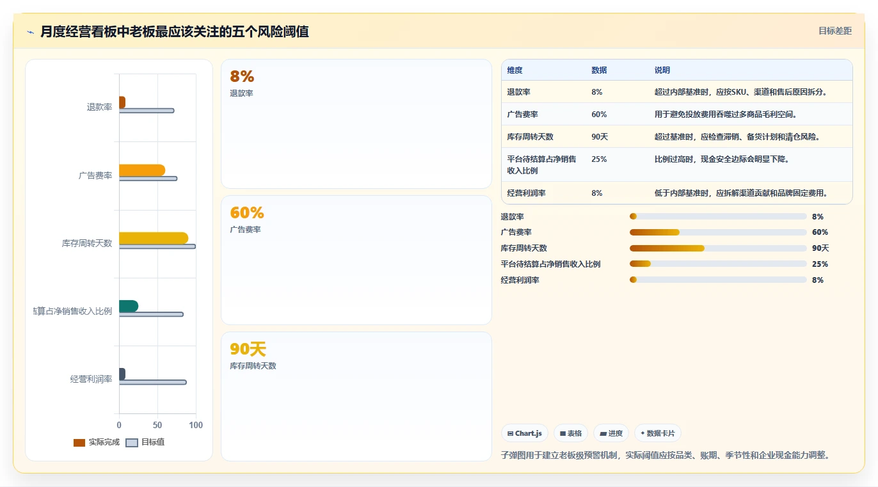
Task: Click the 目标差距 label in header
Action: (x=835, y=31)
